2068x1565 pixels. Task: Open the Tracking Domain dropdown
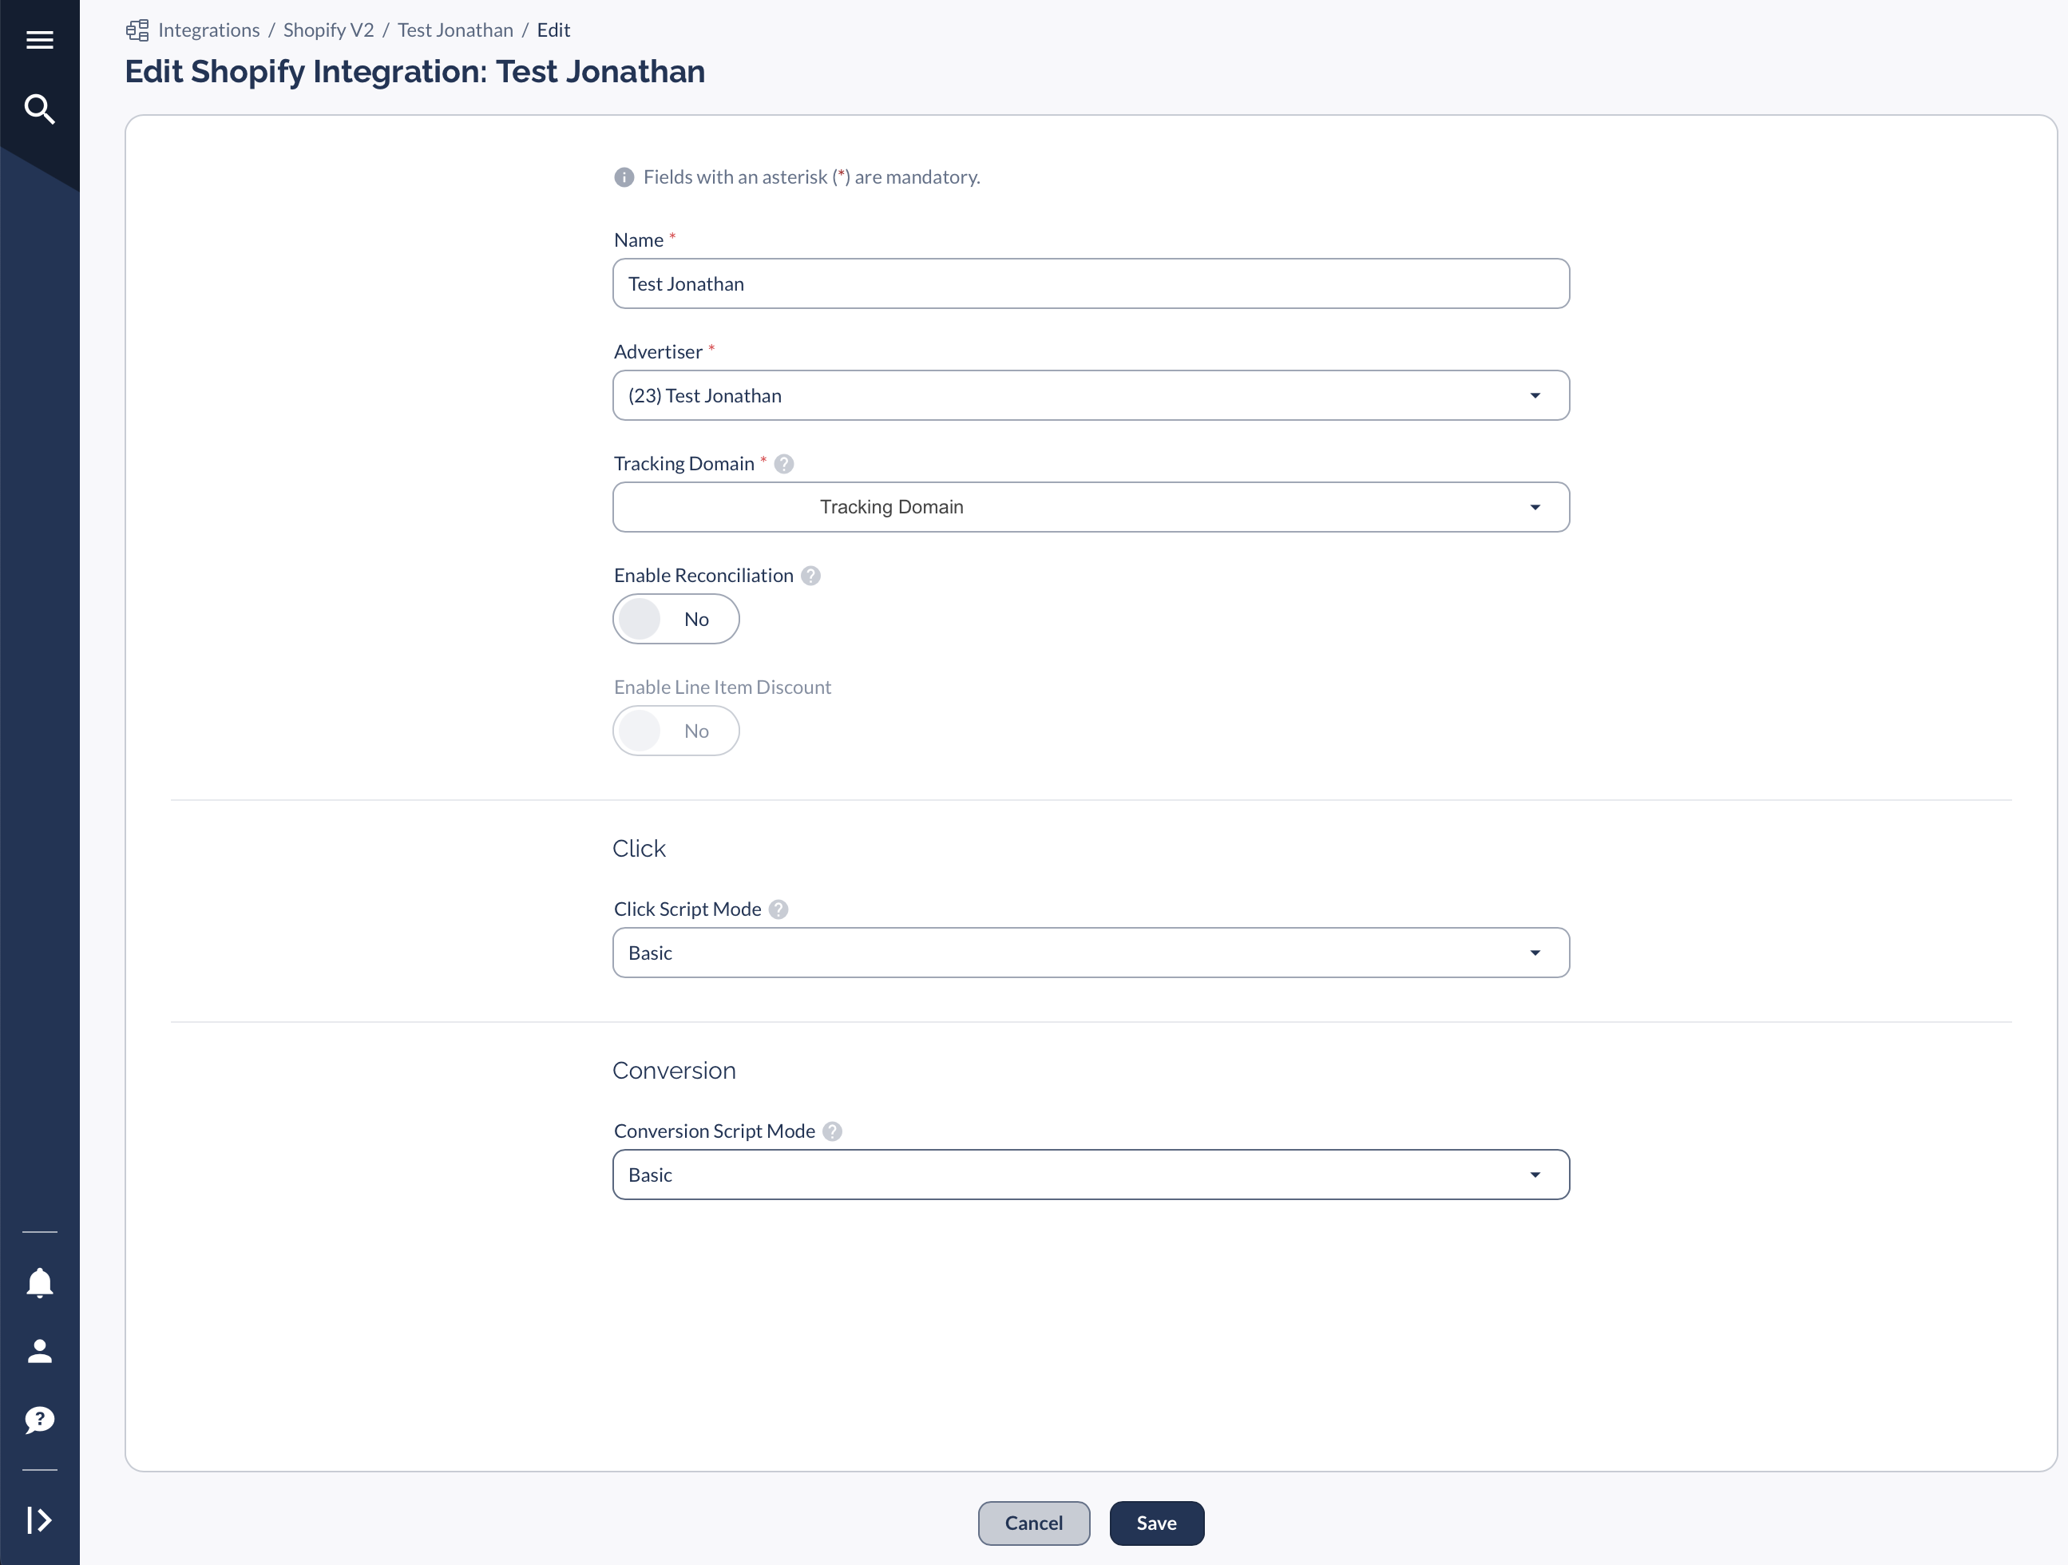[x=1091, y=507]
